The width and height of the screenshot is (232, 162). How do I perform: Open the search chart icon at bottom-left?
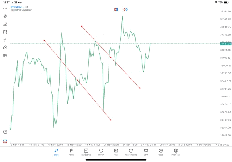[5, 132]
